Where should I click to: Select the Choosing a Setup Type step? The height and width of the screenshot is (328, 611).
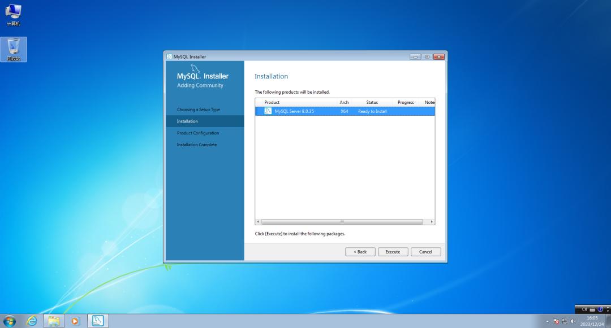pyautogui.click(x=199, y=110)
